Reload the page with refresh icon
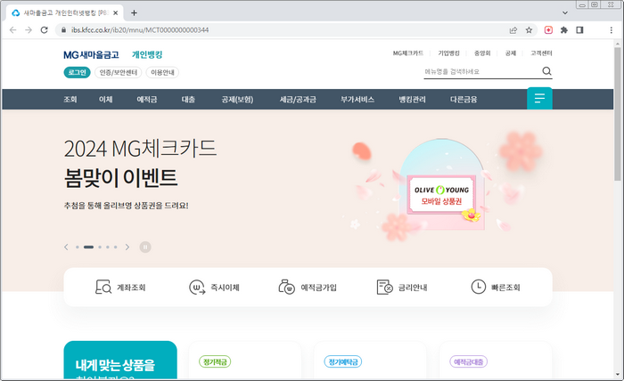 pos(45,30)
